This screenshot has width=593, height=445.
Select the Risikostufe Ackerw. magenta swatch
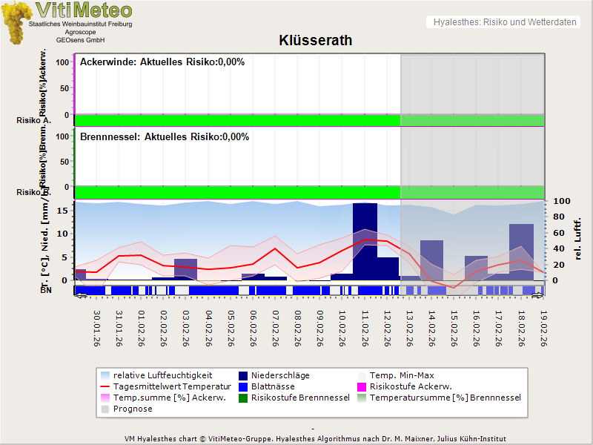click(362, 386)
